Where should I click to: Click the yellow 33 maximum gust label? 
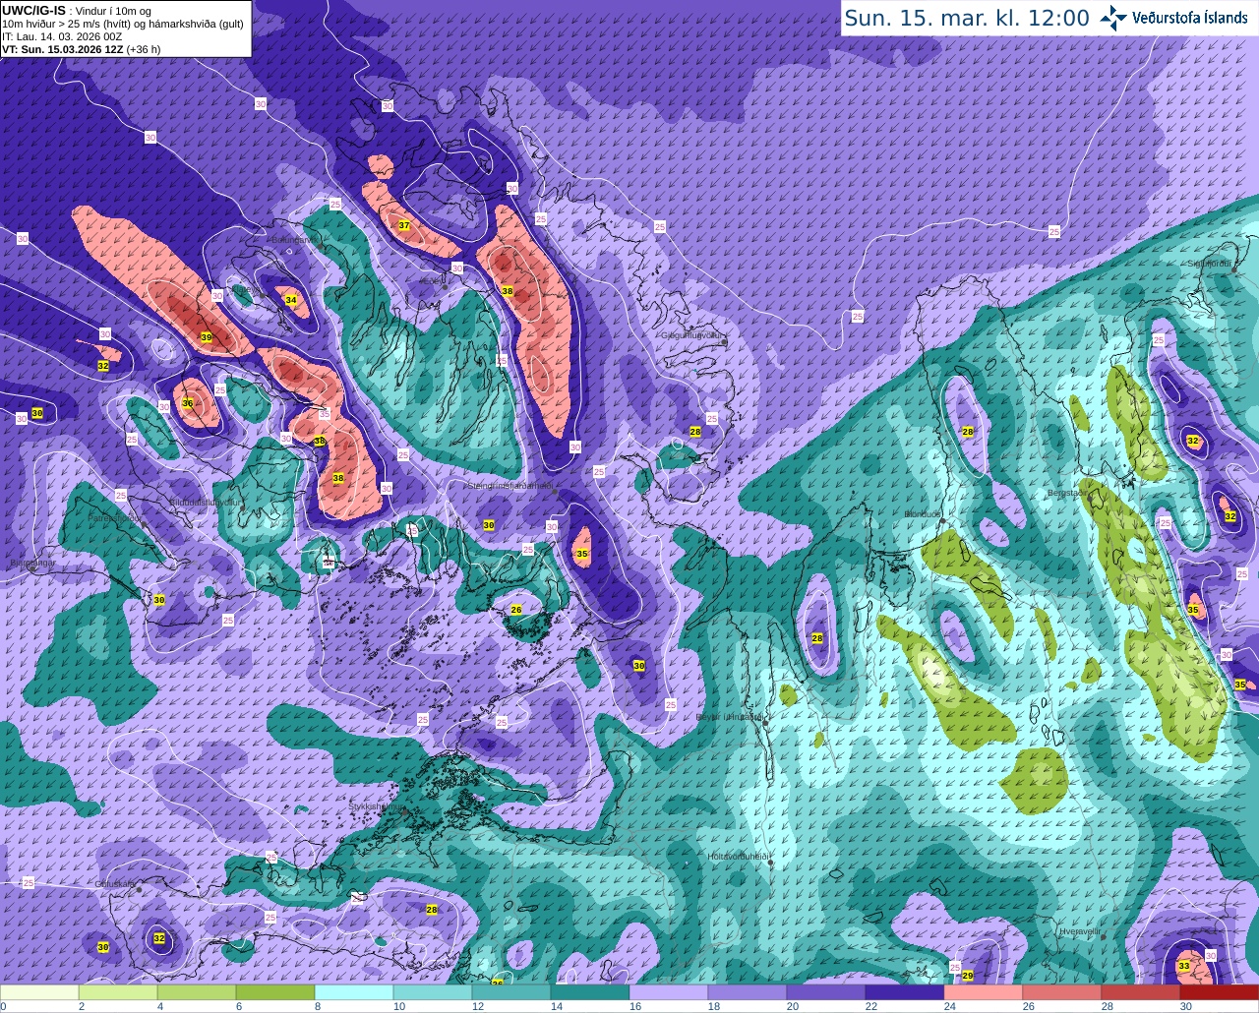tap(1184, 967)
